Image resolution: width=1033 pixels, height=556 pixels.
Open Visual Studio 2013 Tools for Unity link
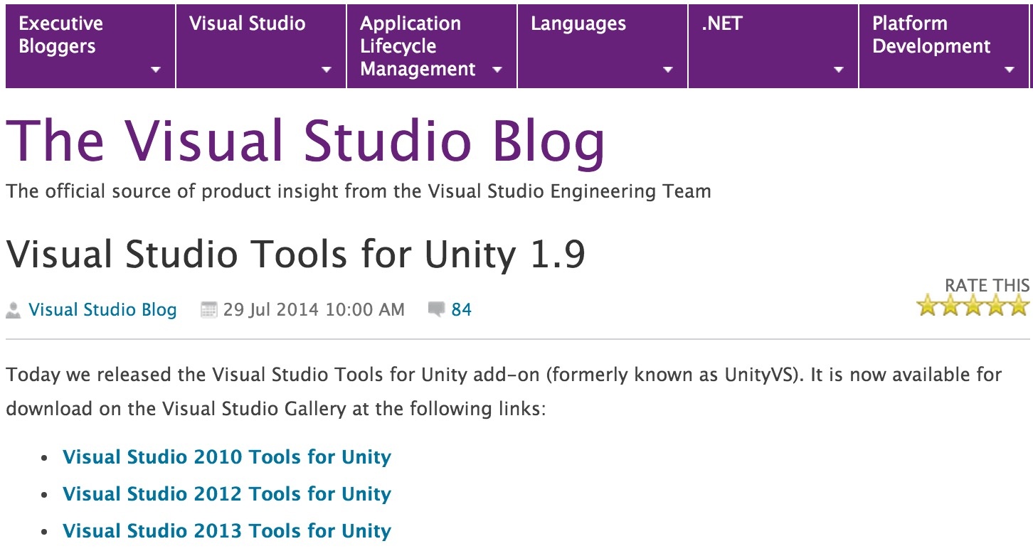[x=227, y=530]
